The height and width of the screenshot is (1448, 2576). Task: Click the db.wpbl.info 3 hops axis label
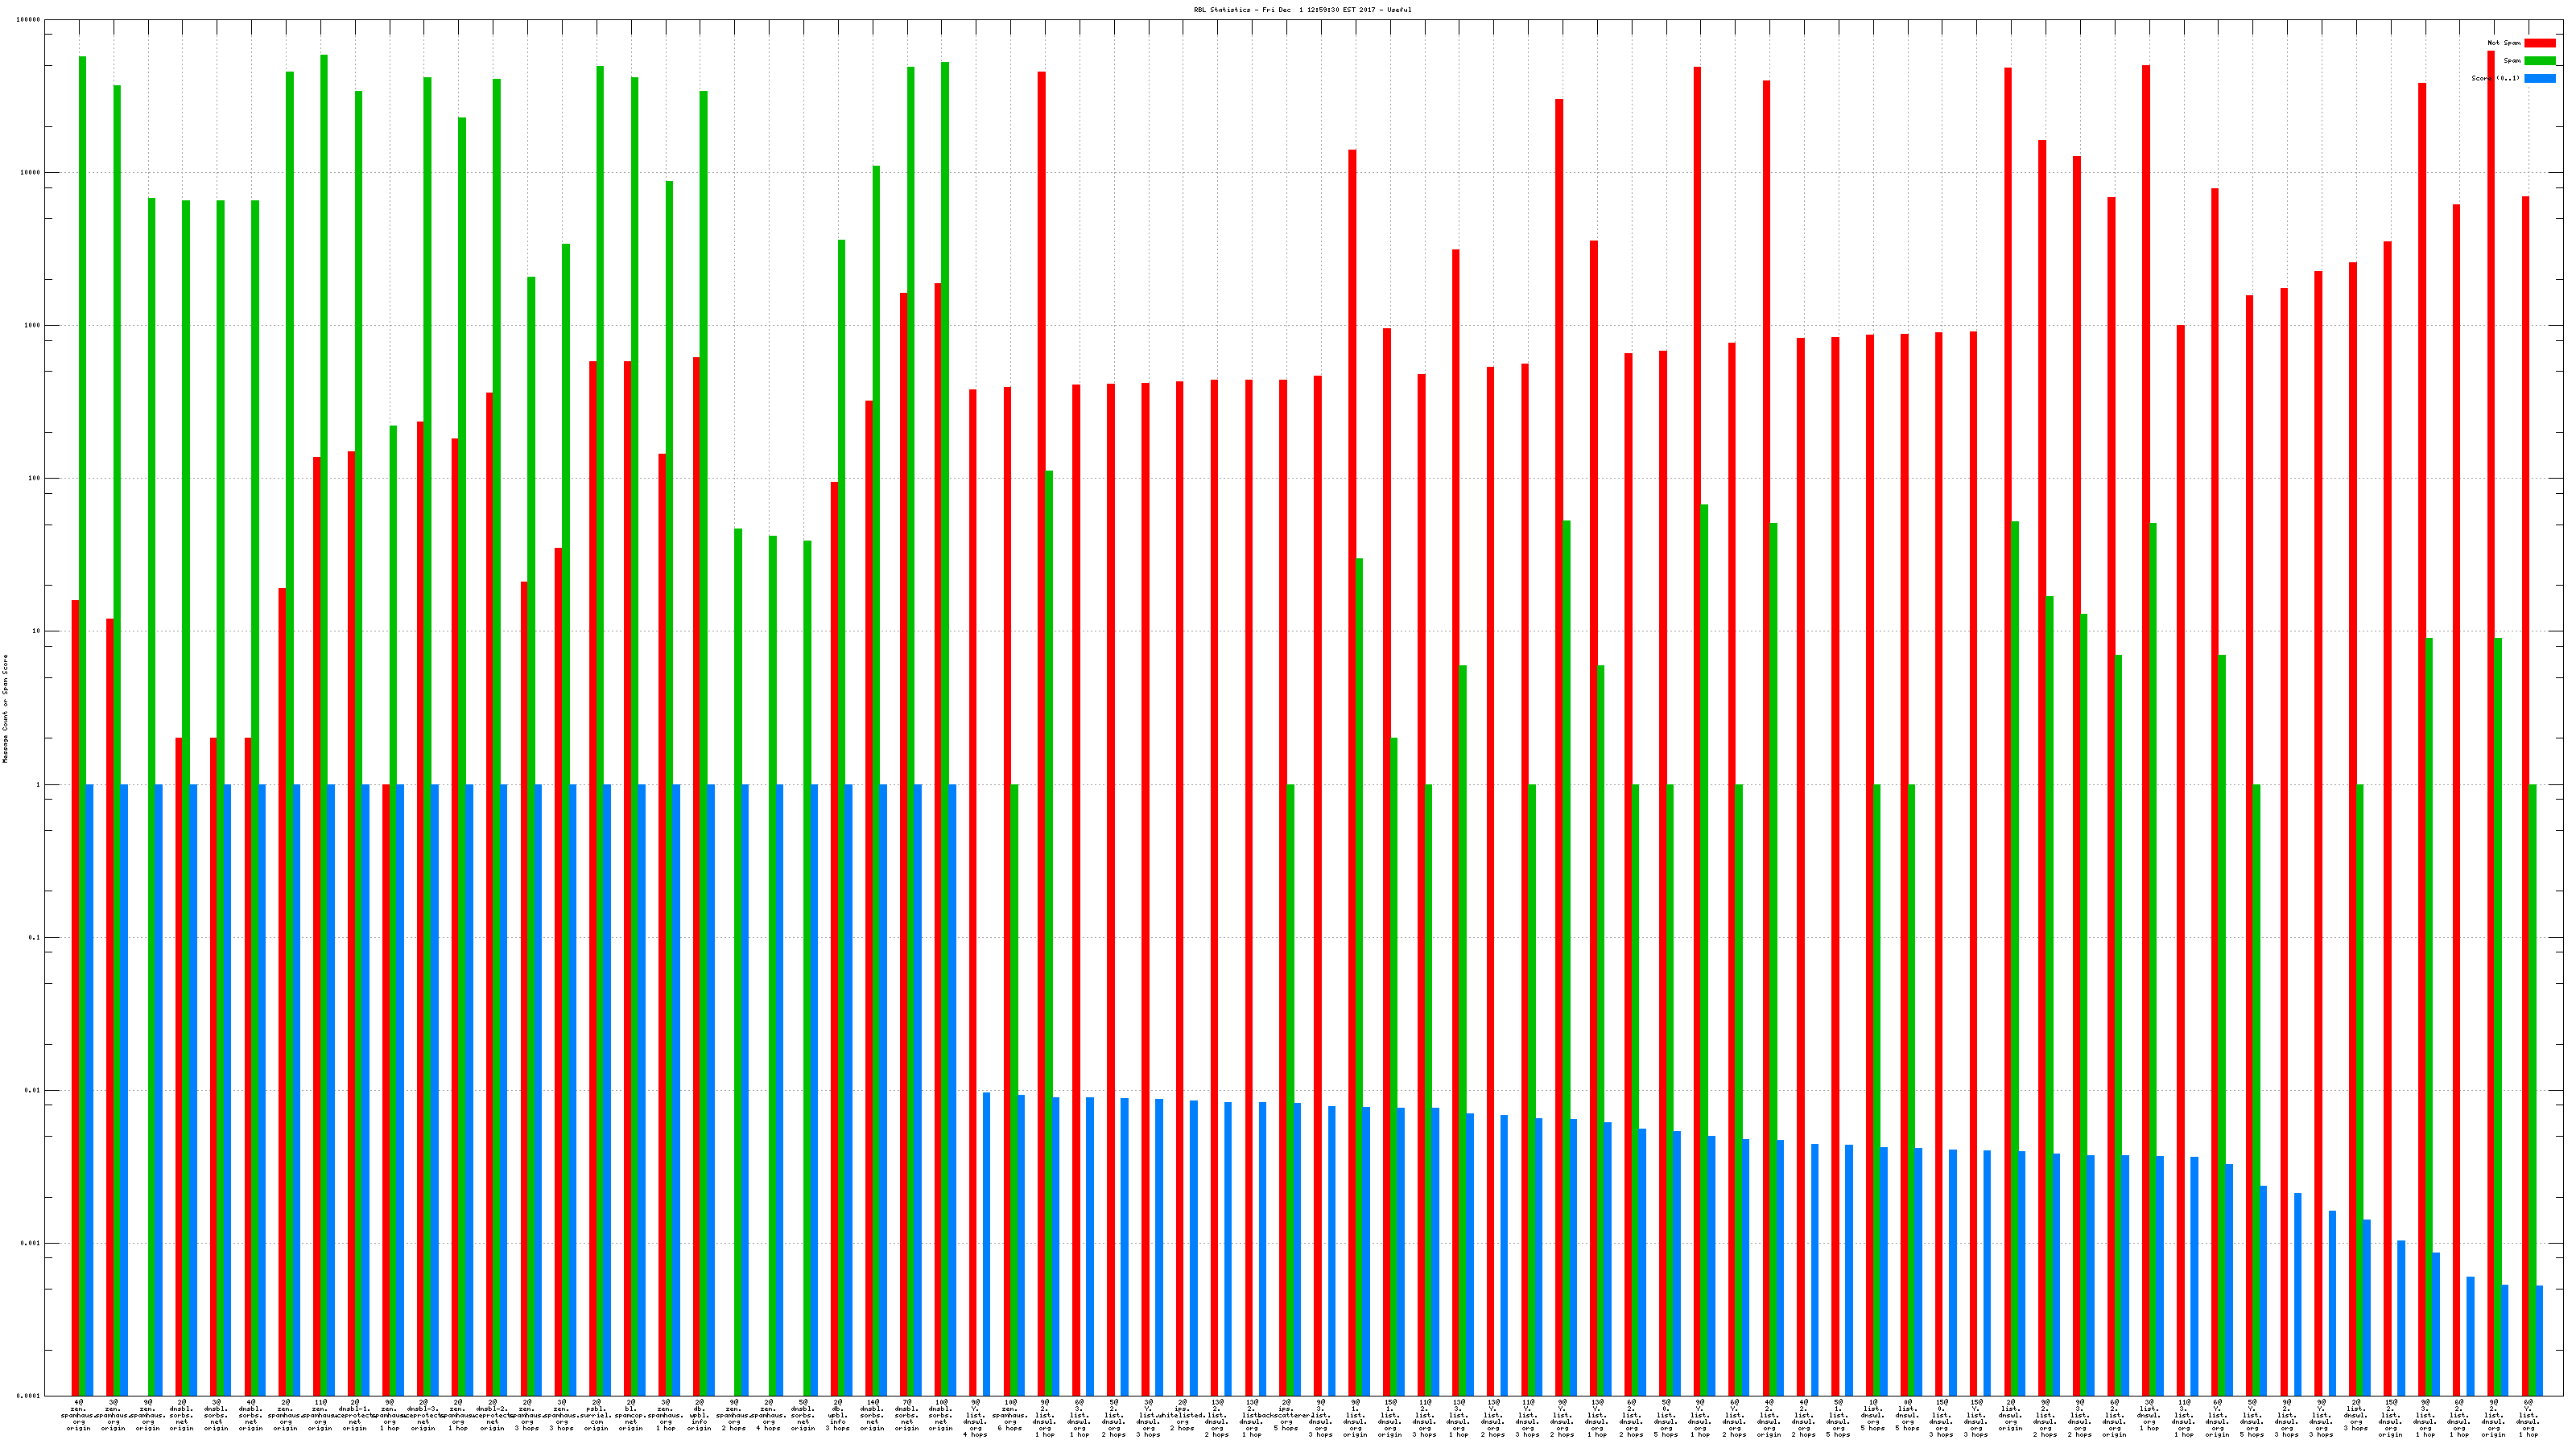pyautogui.click(x=838, y=1415)
